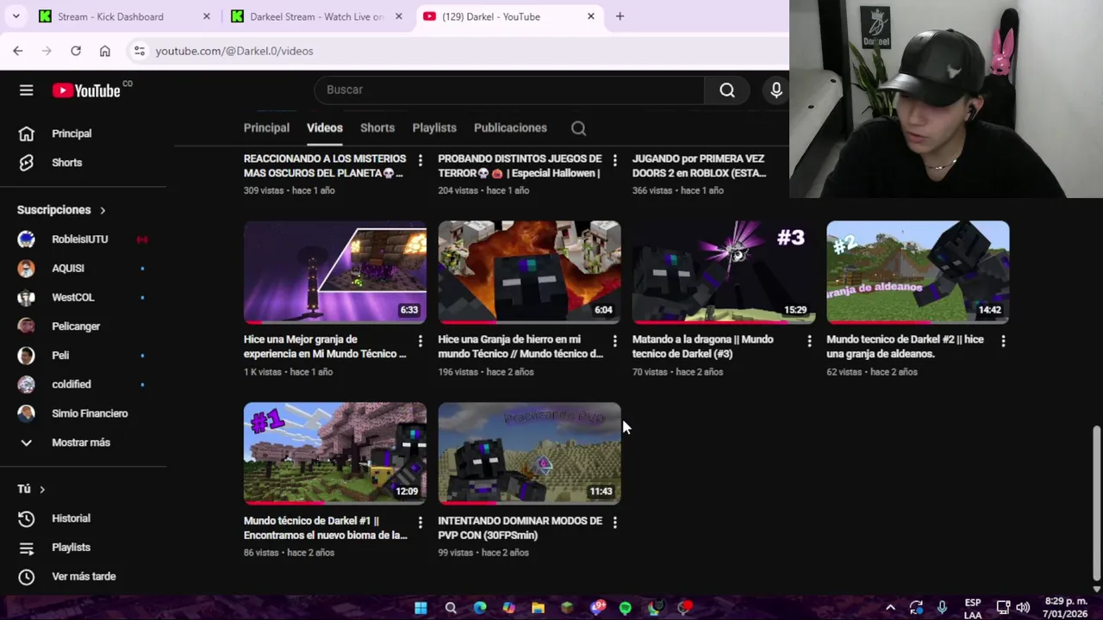This screenshot has width=1103, height=620.
Task: Open options for 'Hice una Mejor granja' video
Action: click(420, 341)
